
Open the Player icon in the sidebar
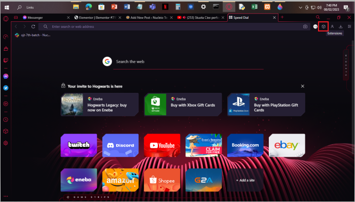[x=6, y=104]
